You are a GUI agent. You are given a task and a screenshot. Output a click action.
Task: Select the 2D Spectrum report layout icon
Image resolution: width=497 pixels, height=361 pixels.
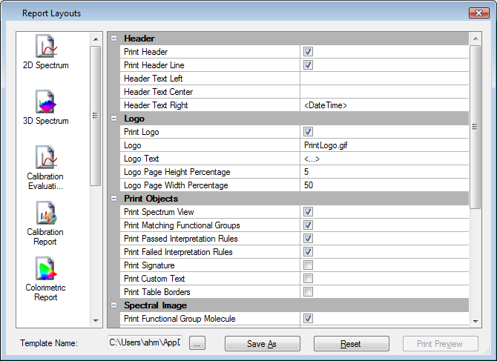(x=46, y=47)
